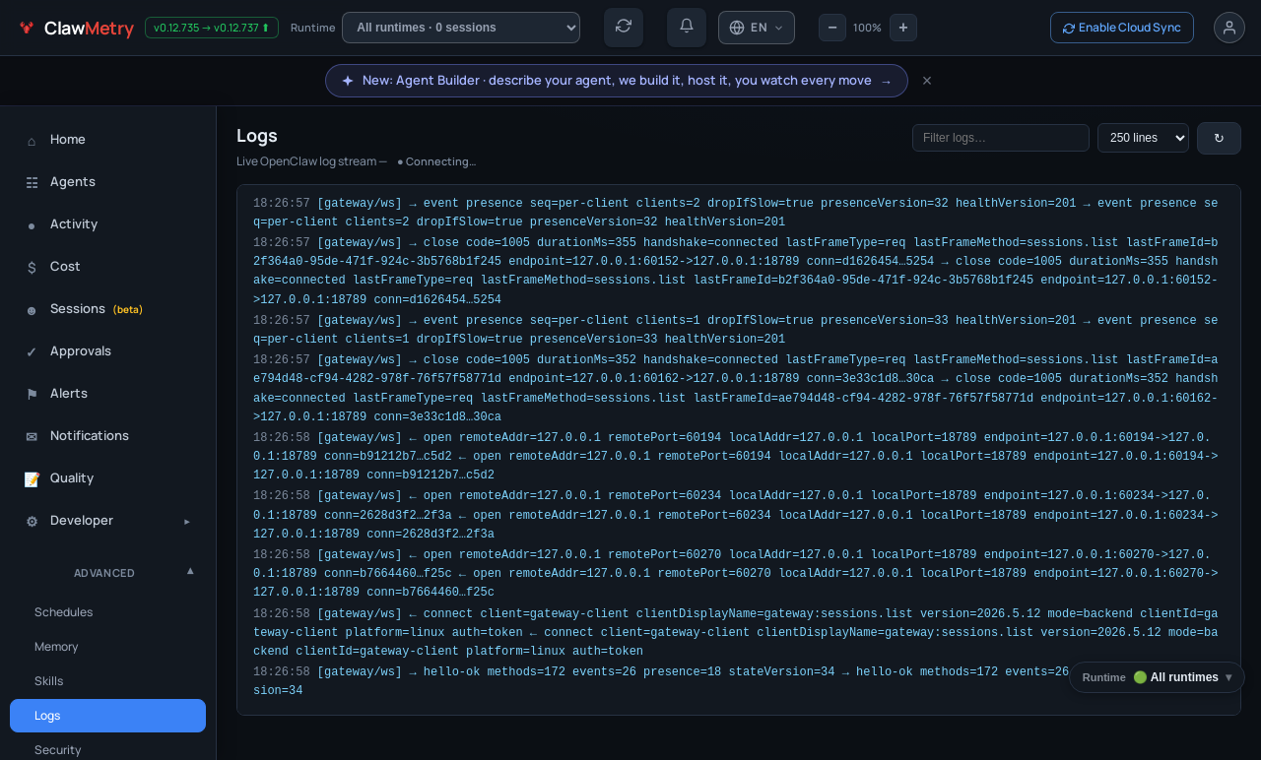Focus the Filter logs input field
Image resolution: width=1261 pixels, height=760 pixels.
click(x=1001, y=138)
